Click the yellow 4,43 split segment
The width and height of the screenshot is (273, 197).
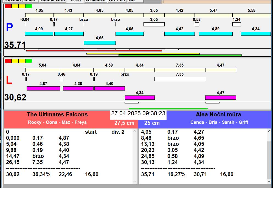pos(68,15)
